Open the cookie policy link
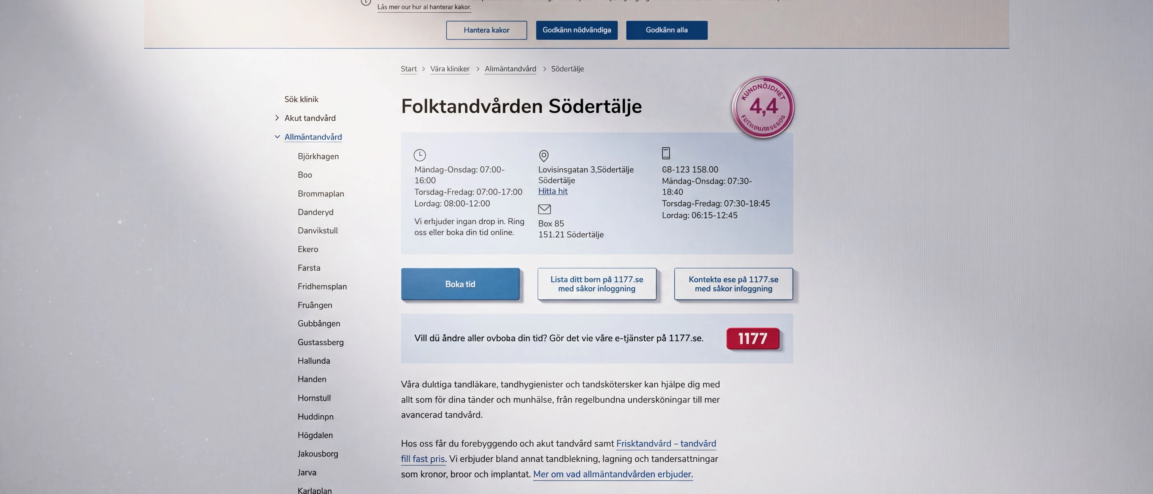This screenshot has width=1153, height=494. click(x=424, y=7)
